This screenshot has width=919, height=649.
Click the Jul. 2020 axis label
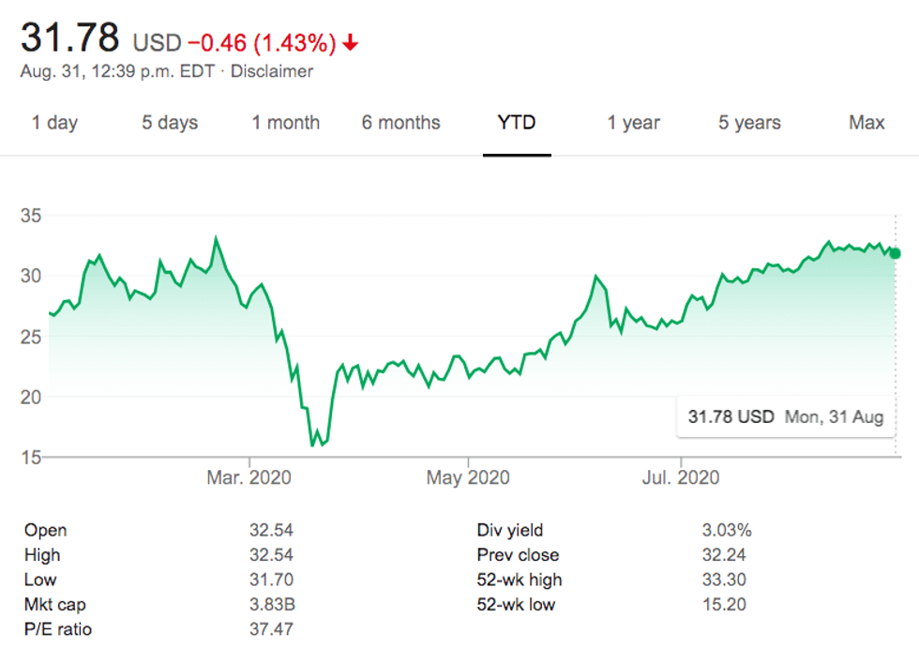(681, 477)
